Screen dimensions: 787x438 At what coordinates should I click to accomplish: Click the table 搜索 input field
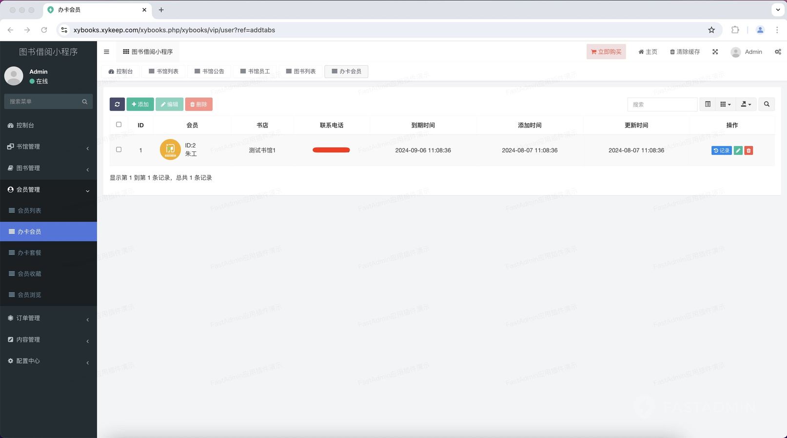662,104
